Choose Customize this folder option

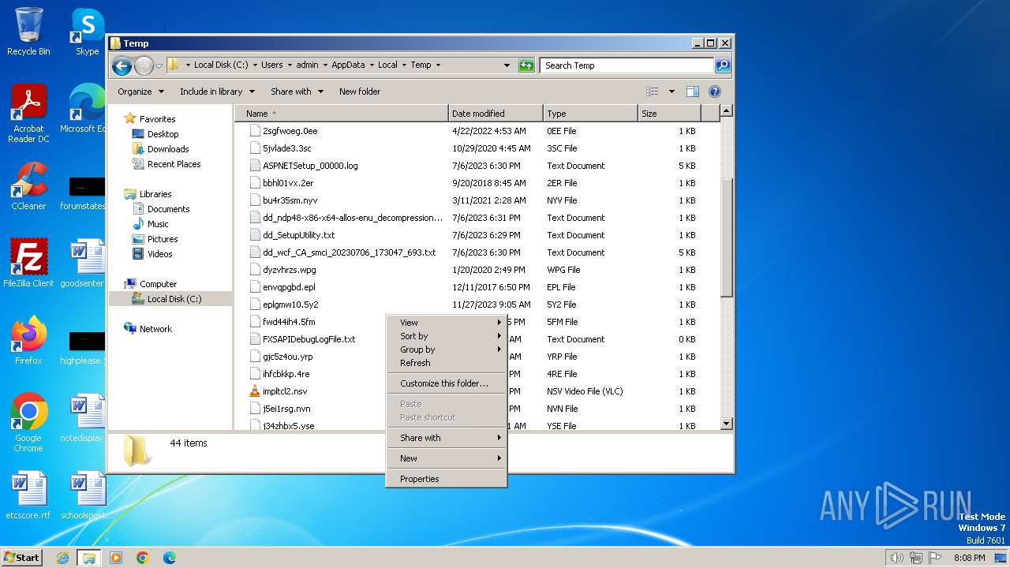coord(446,383)
